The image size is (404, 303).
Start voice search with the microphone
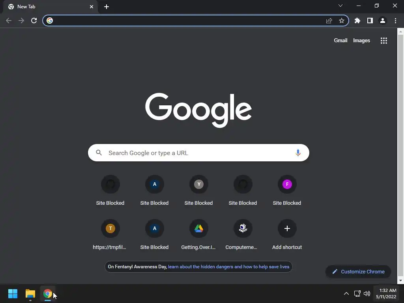point(298,153)
